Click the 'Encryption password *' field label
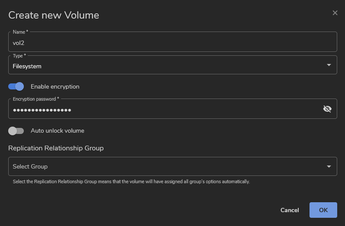Image resolution: width=345 pixels, height=226 pixels. click(x=36, y=99)
